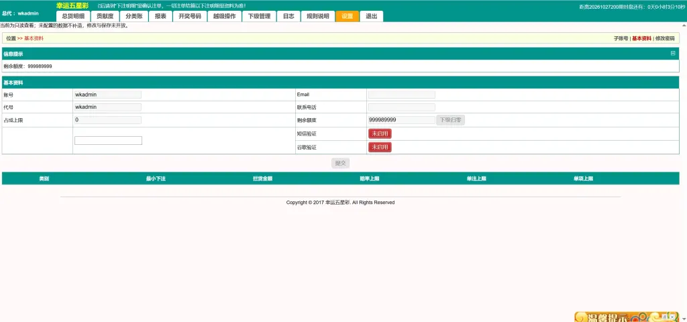Viewport: 687px width, 322px height.
Task: Click the 账号 field showing wkadmin
Action: (108, 95)
